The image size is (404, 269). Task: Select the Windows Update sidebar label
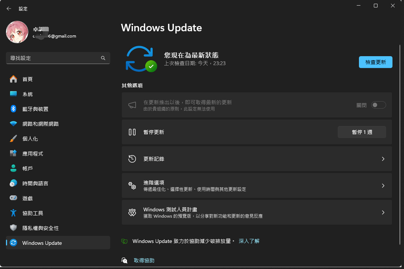click(42, 243)
